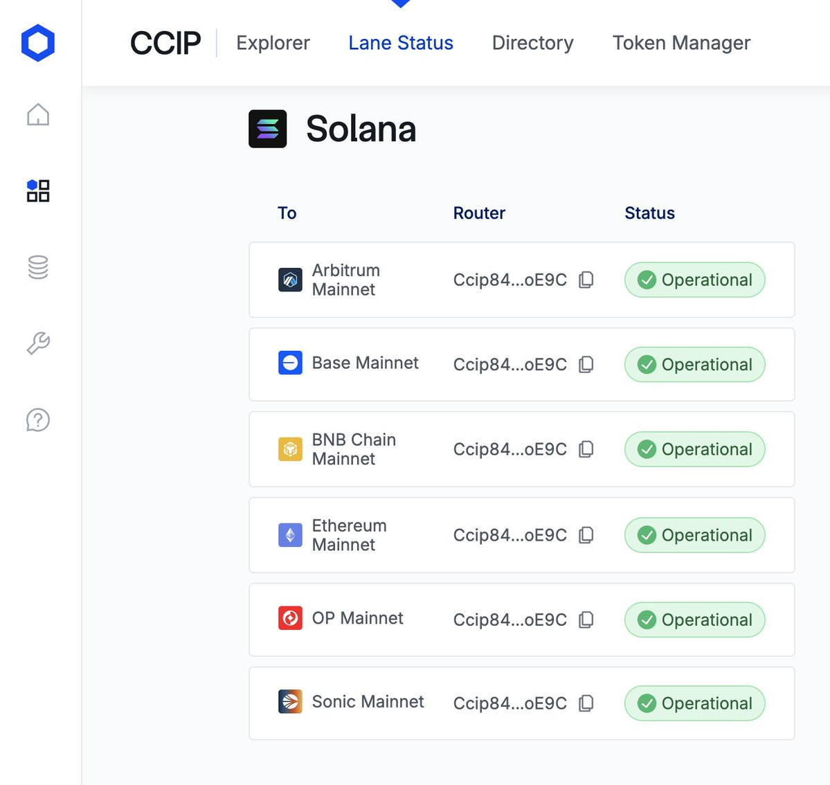
Task: Click the CCIP title in header
Action: point(165,43)
